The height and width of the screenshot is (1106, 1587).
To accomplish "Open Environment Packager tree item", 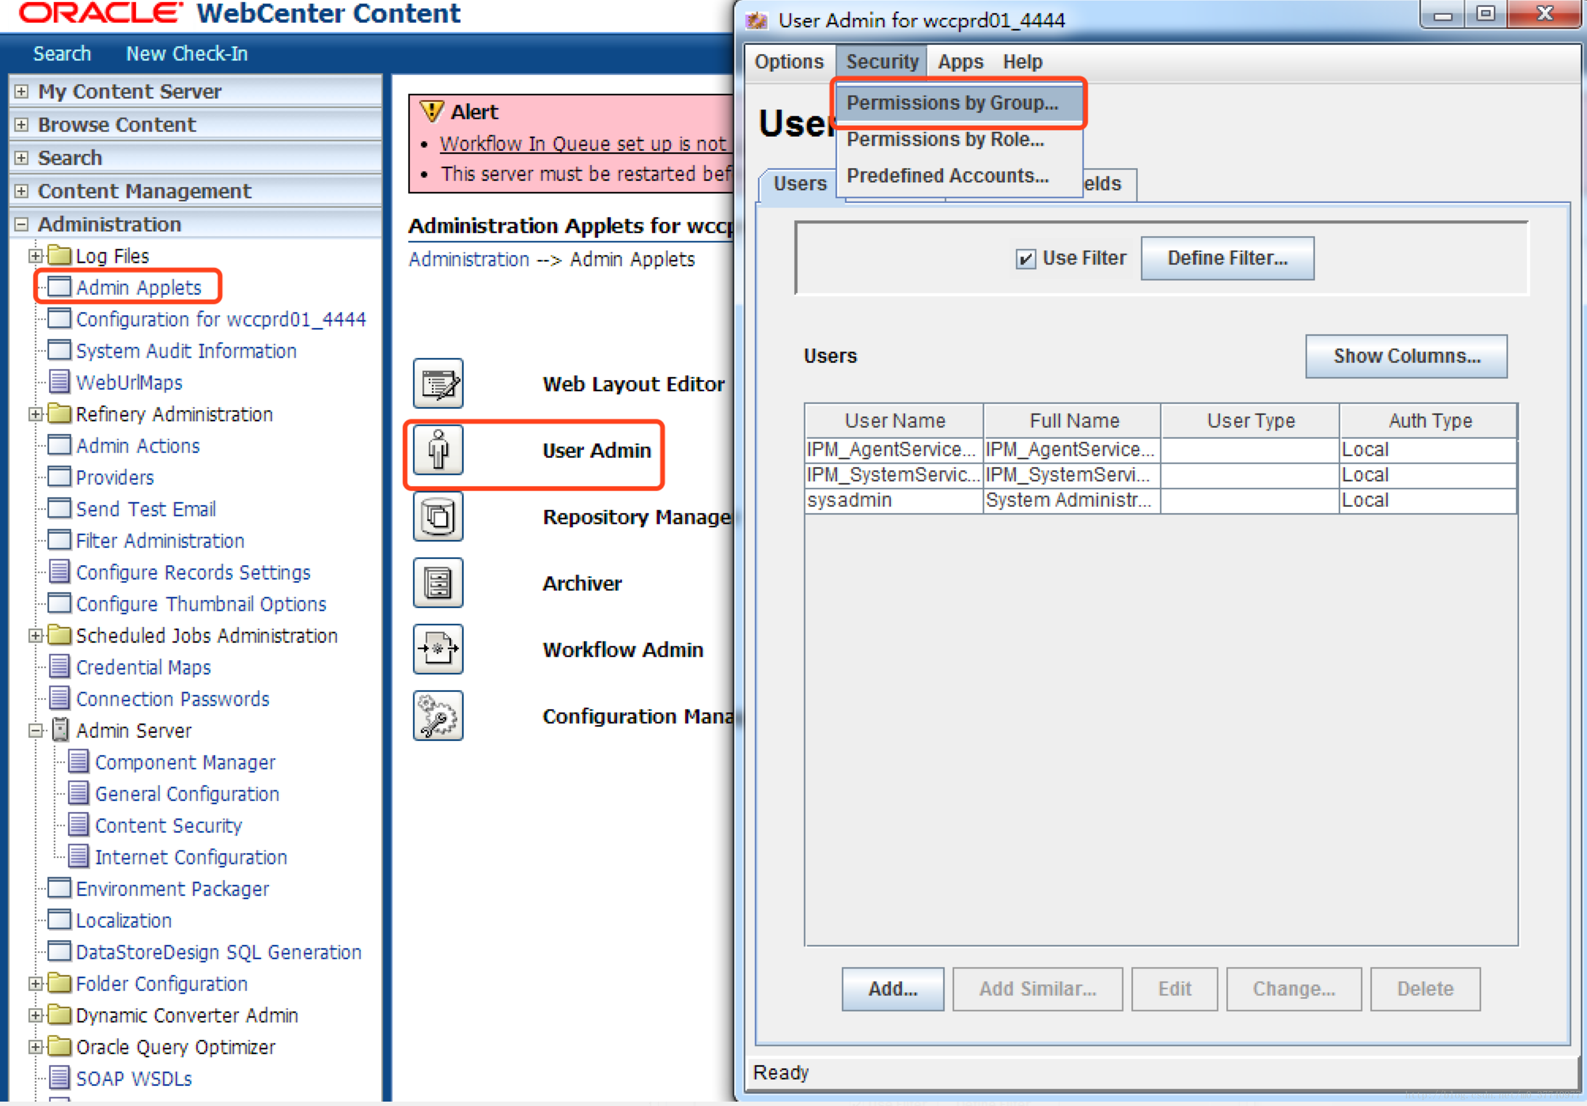I will click(x=172, y=889).
